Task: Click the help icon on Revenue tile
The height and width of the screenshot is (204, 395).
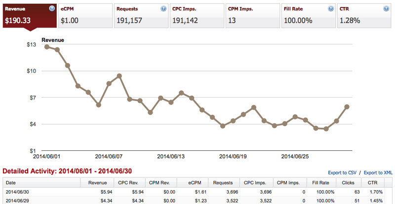Action: (x=52, y=8)
